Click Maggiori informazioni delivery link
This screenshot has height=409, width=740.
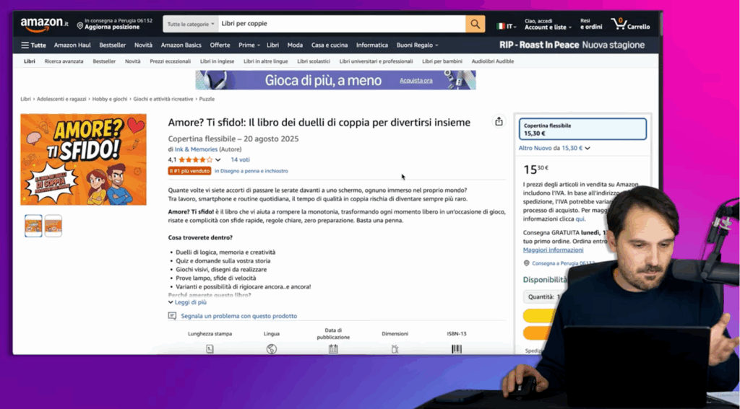553,250
